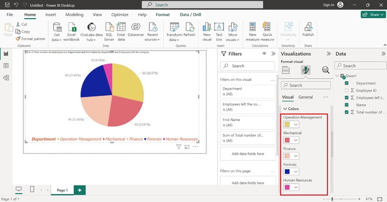This screenshot has width=387, height=202.
Task: Create a New measure
Action: point(253,32)
